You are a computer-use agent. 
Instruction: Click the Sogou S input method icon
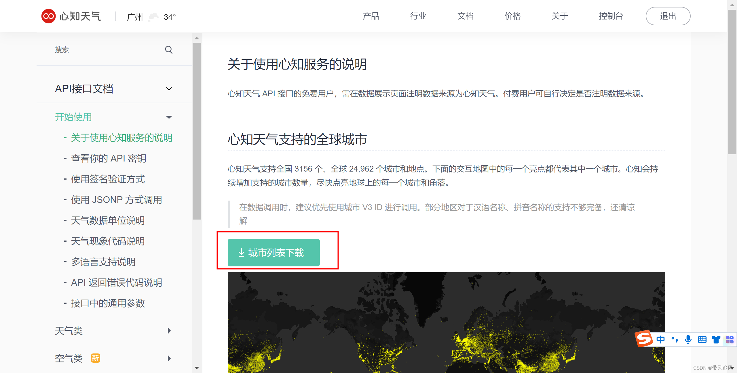[x=644, y=339]
